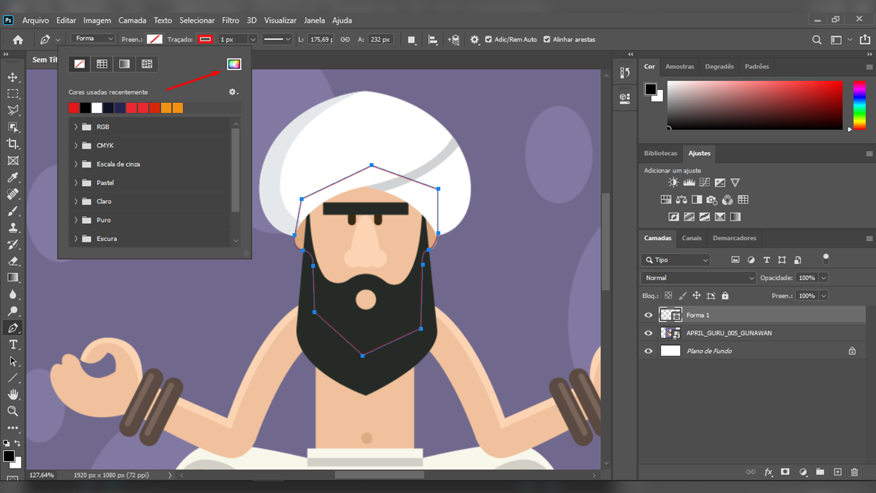The height and width of the screenshot is (493, 876).
Task: Open the Normal blend mode dropdown
Action: click(x=698, y=278)
